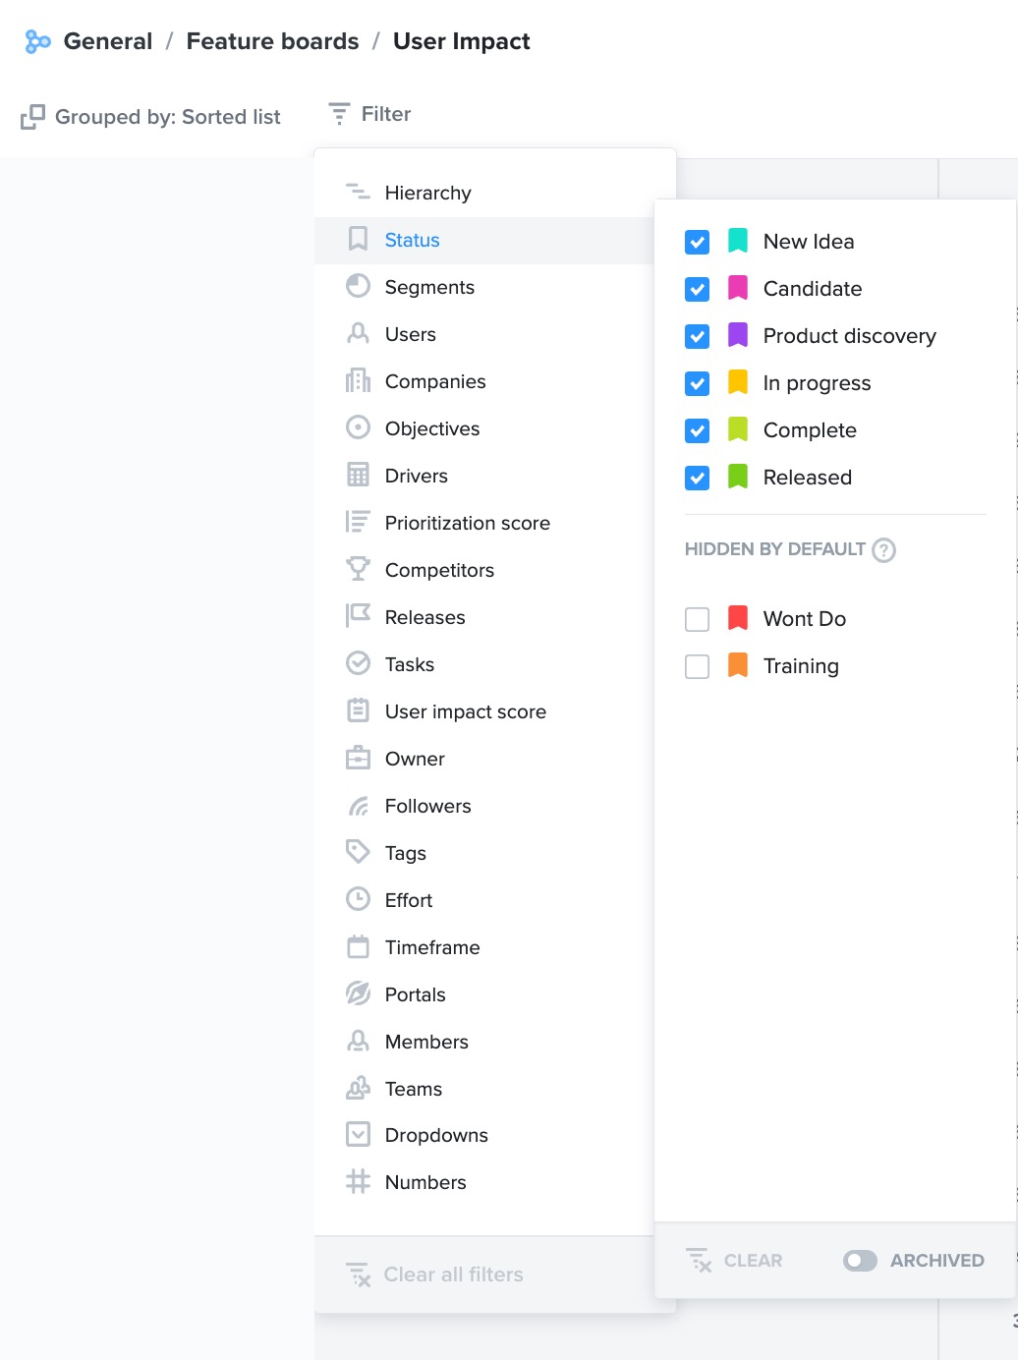Click the green Released color flag
This screenshot has height=1360, width=1018.
pyautogui.click(x=738, y=477)
